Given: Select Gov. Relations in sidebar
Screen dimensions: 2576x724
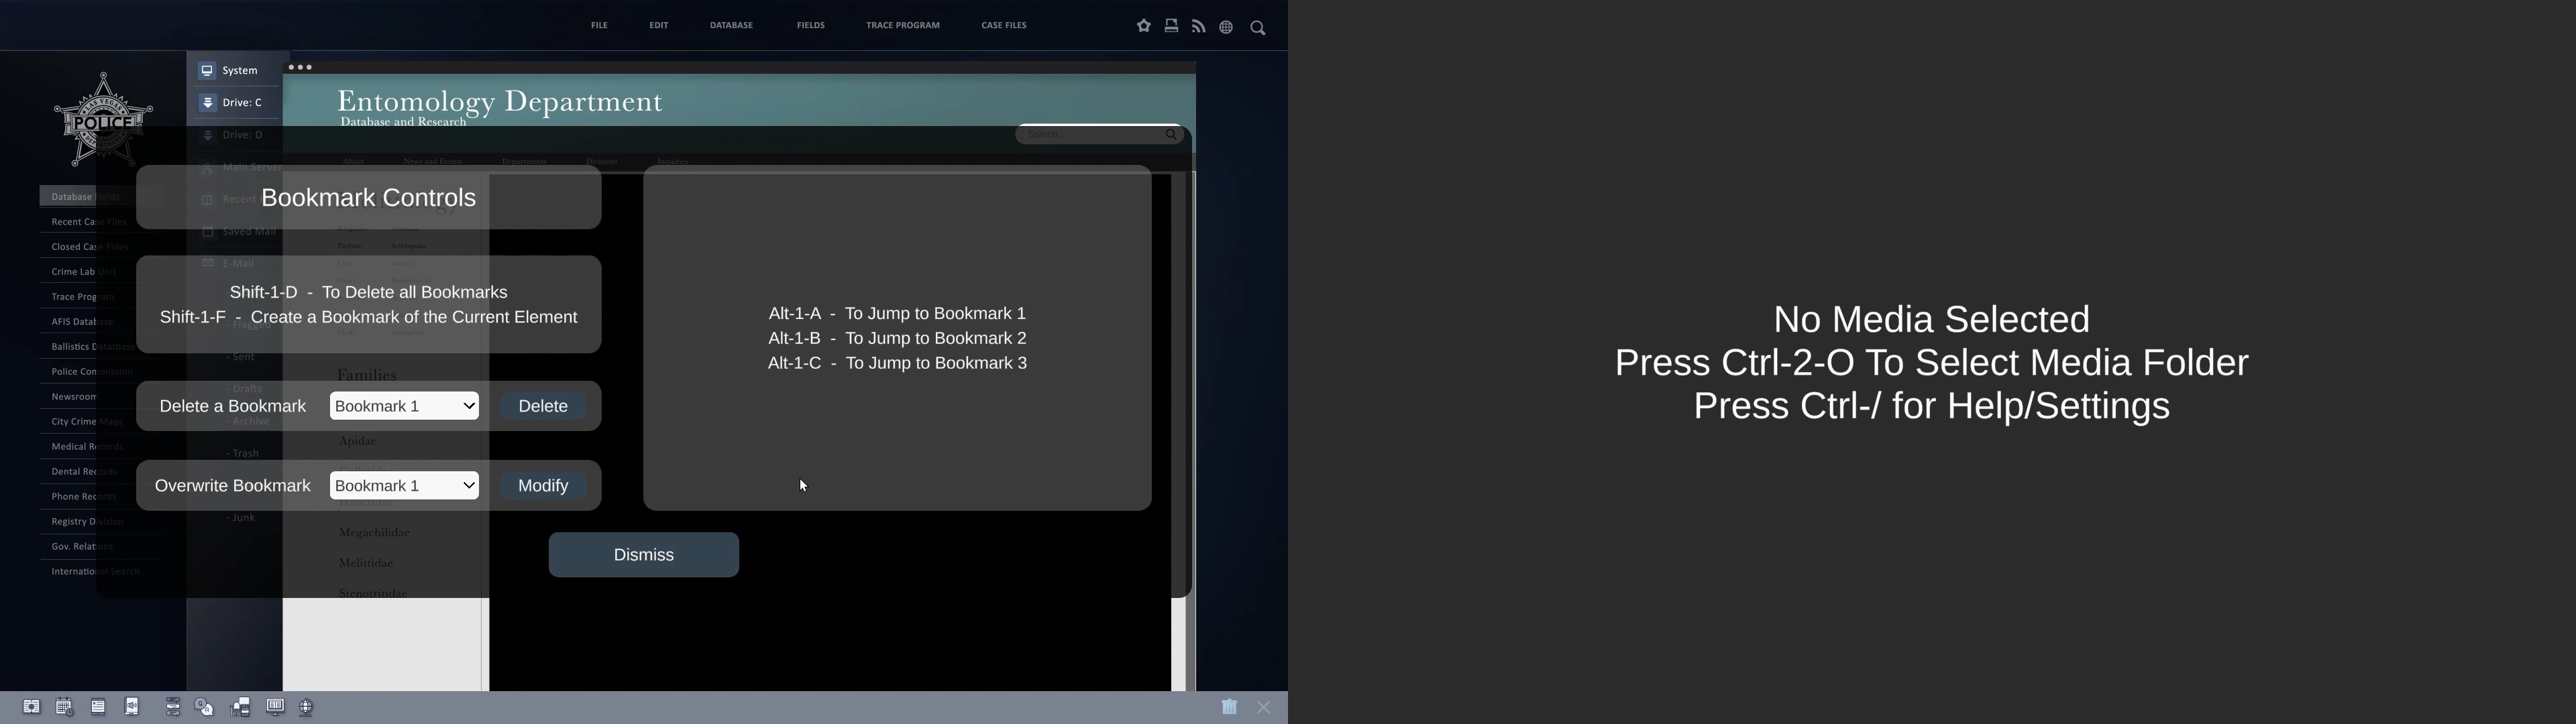Looking at the screenshot, I should 82,547.
